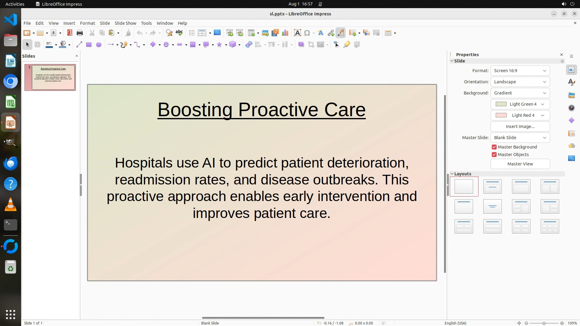Toggle the shadow icon in drawing toolbar

click(x=301, y=45)
